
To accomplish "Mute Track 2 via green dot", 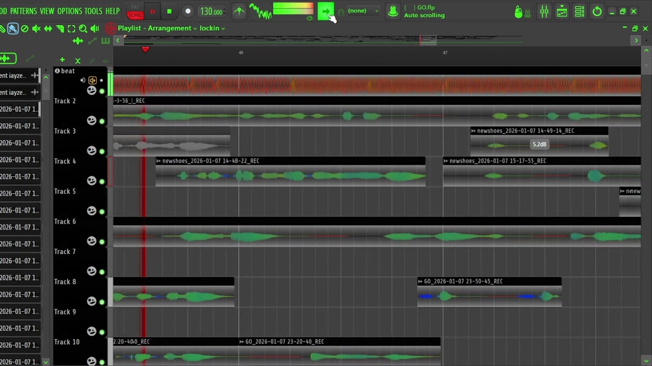I will tap(102, 121).
